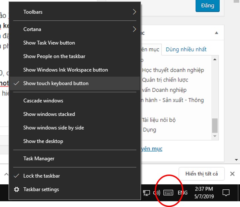Click the gear icon beside Taskbar settings
Screen dimensions: 240x207
(x=17, y=189)
